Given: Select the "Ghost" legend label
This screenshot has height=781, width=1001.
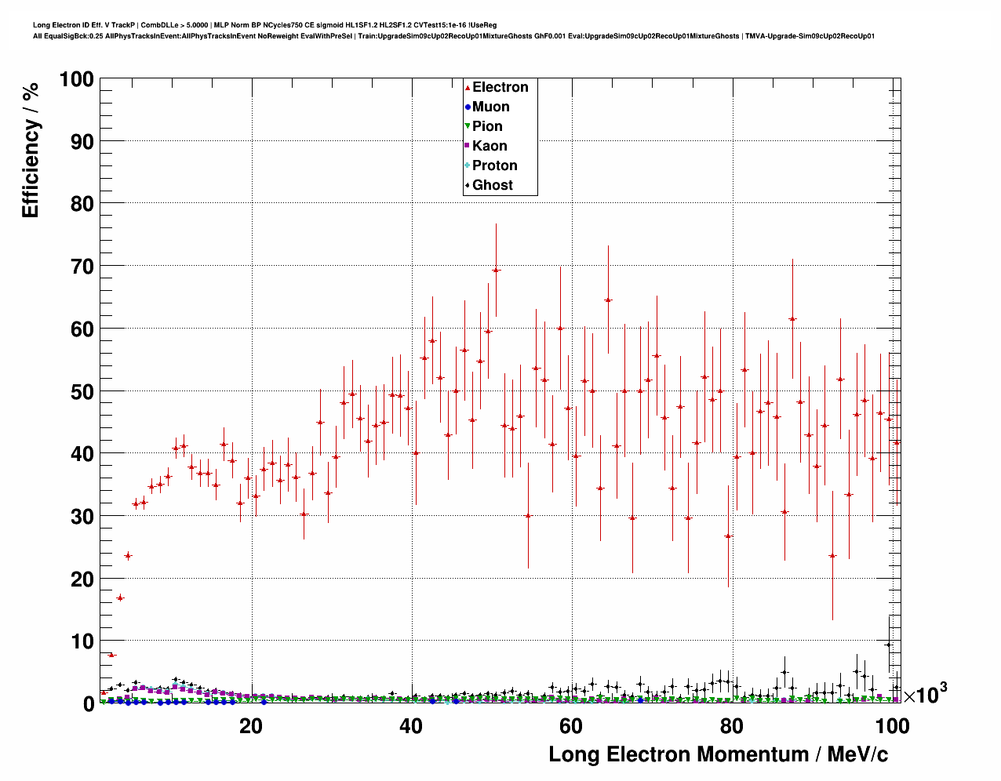Looking at the screenshot, I should pyautogui.click(x=493, y=185).
